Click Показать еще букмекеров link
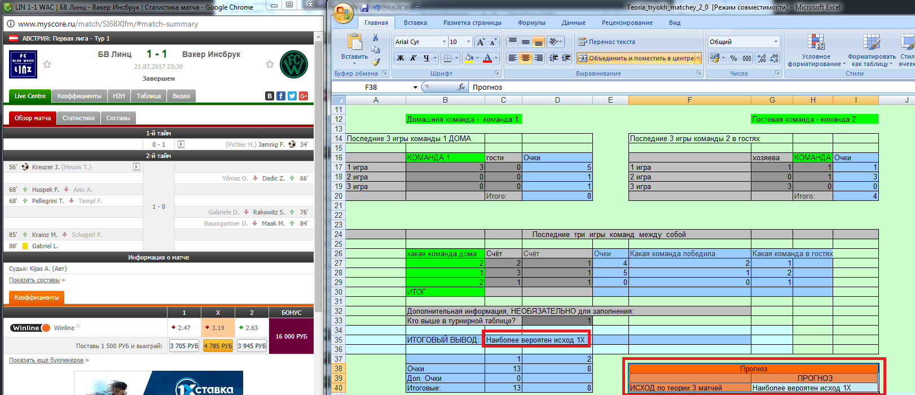 46,360
